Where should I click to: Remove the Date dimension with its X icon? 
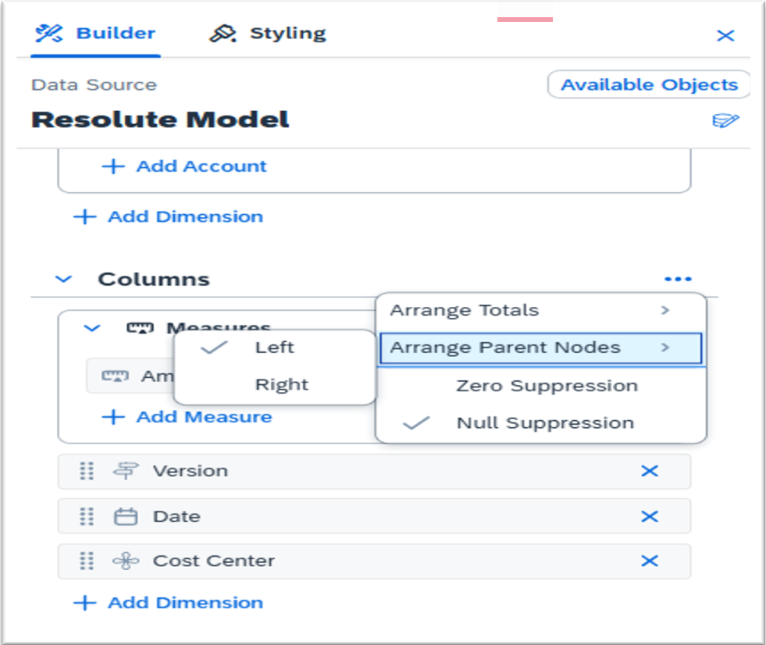pyautogui.click(x=649, y=516)
